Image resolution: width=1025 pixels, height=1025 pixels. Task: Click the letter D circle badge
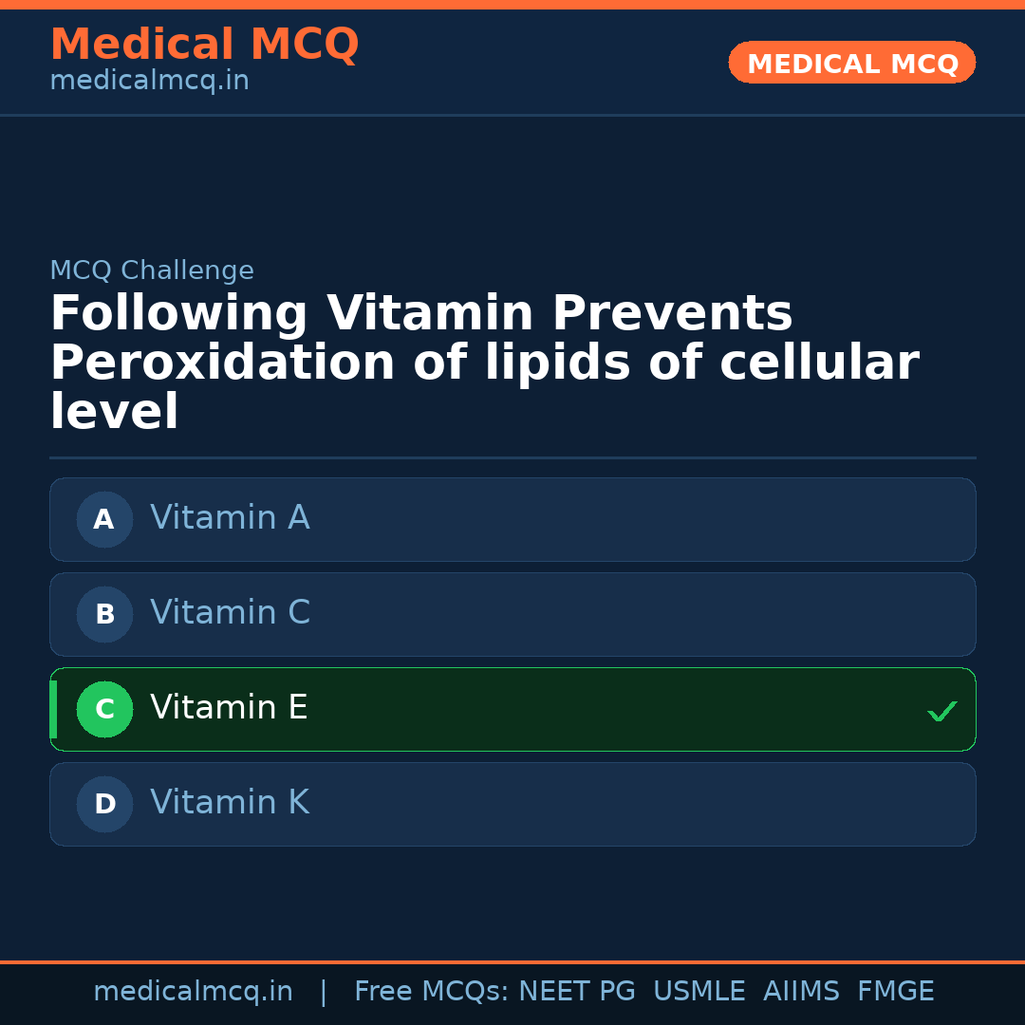point(104,804)
